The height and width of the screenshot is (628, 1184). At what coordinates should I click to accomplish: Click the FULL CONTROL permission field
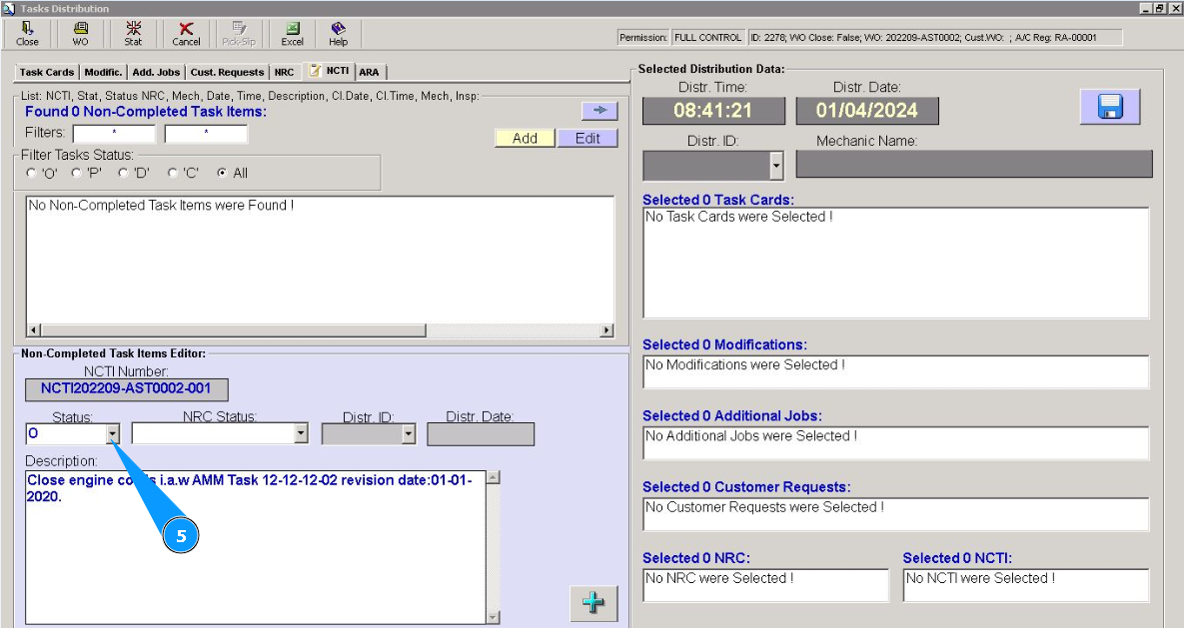coord(707,37)
